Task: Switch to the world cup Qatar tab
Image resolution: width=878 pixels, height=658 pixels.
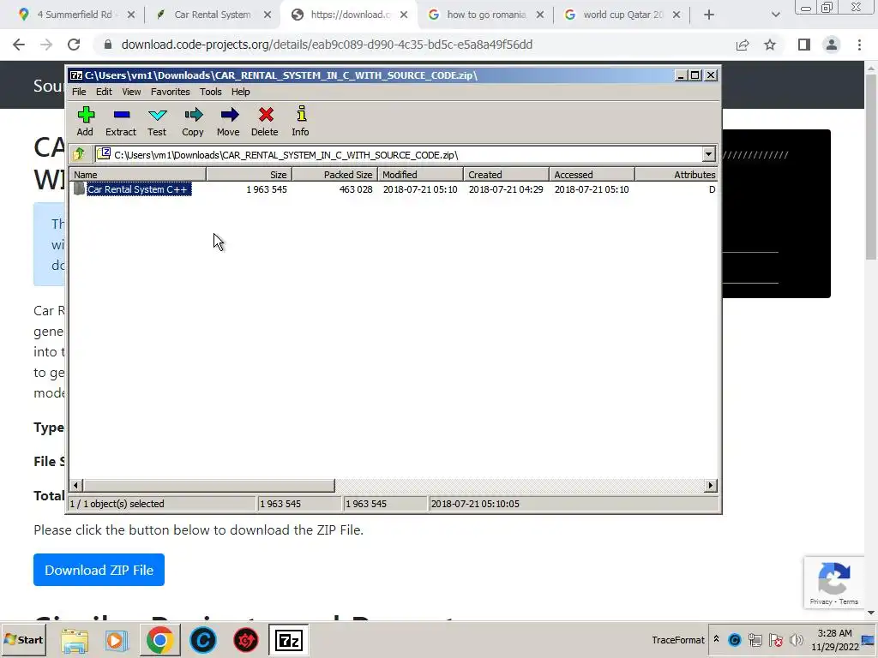Action: click(x=622, y=15)
